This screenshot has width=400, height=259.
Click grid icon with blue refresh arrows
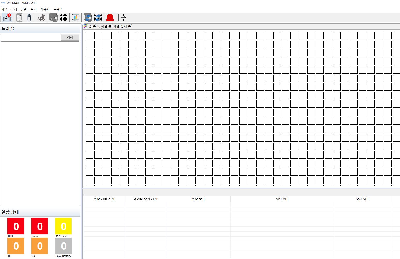coord(98,18)
